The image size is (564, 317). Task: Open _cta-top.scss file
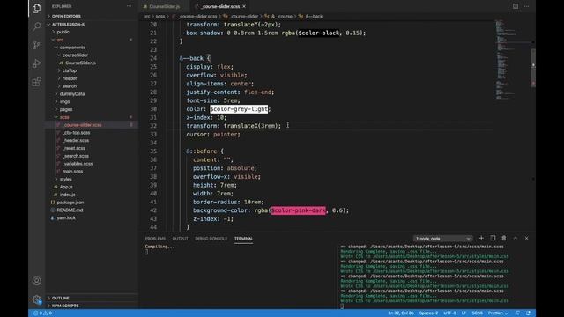76,133
